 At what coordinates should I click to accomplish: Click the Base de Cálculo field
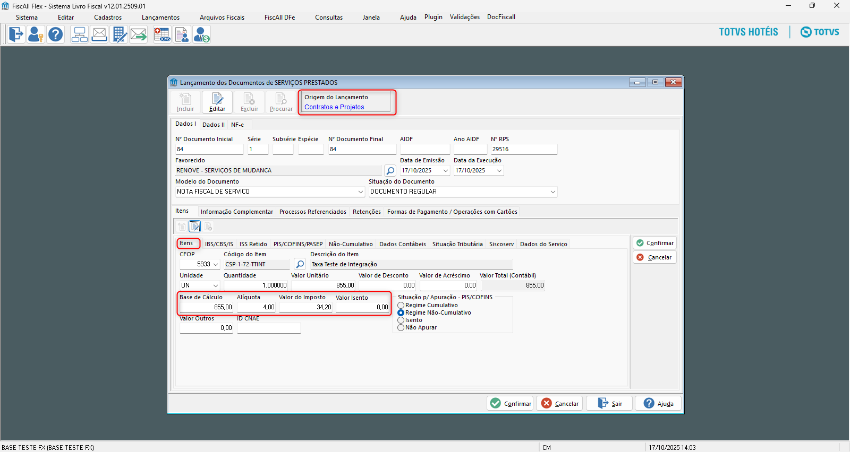pyautogui.click(x=206, y=307)
